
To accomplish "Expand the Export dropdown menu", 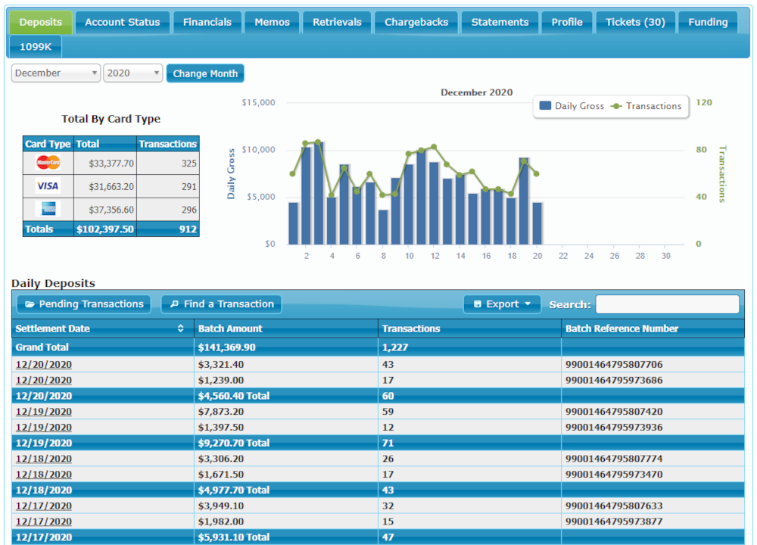I will point(502,304).
